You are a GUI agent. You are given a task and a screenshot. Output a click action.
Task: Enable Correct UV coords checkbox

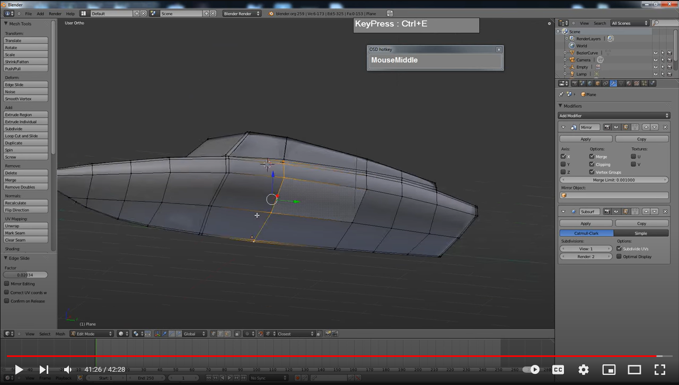(x=6, y=292)
